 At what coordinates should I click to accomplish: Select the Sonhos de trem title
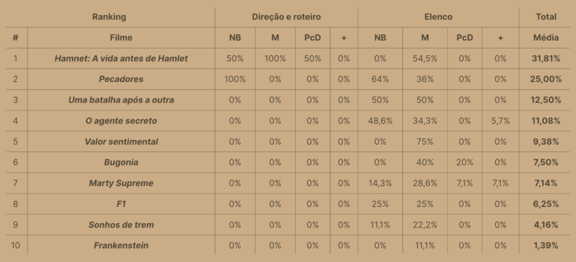coord(121,225)
